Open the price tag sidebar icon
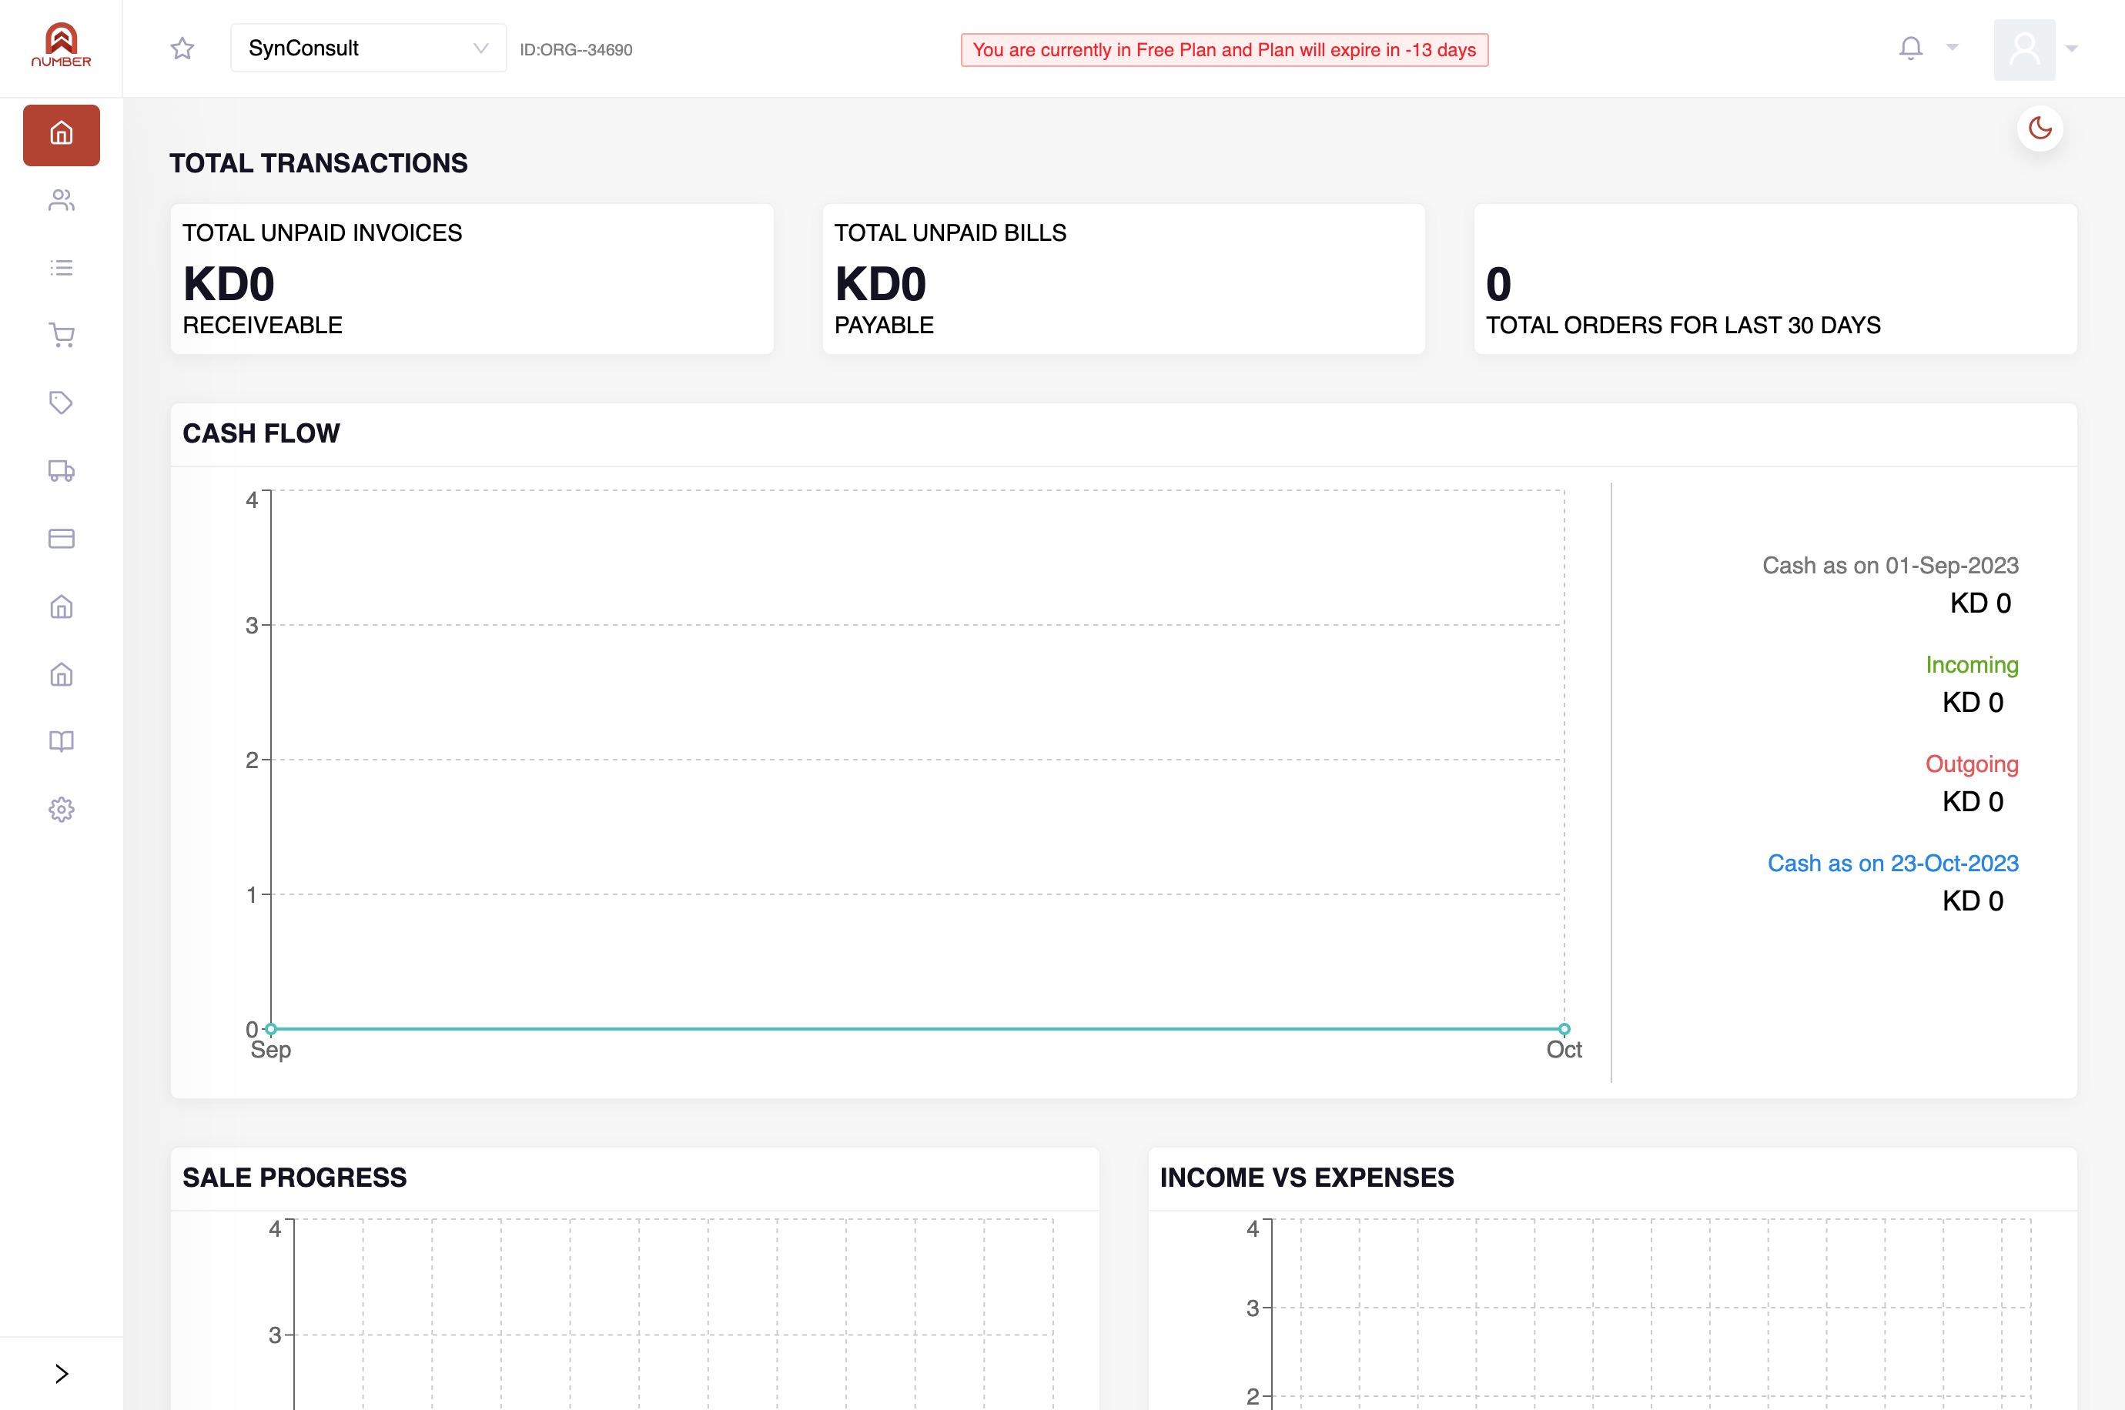 [61, 403]
